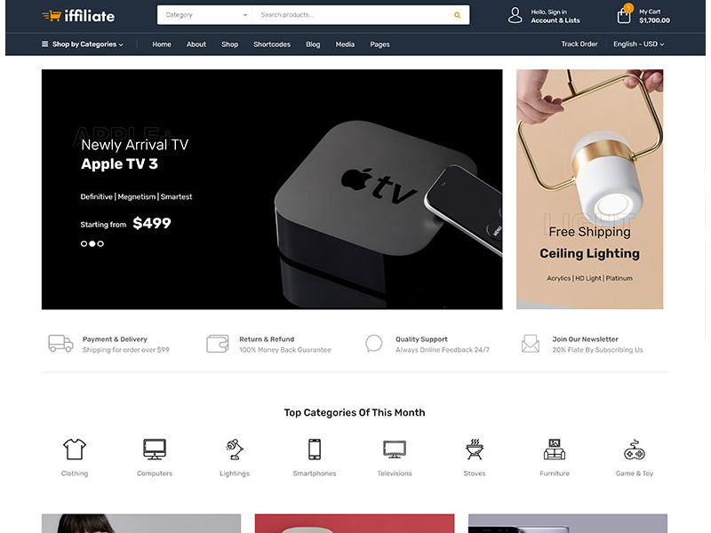Click the user account avatar icon

[x=515, y=15]
